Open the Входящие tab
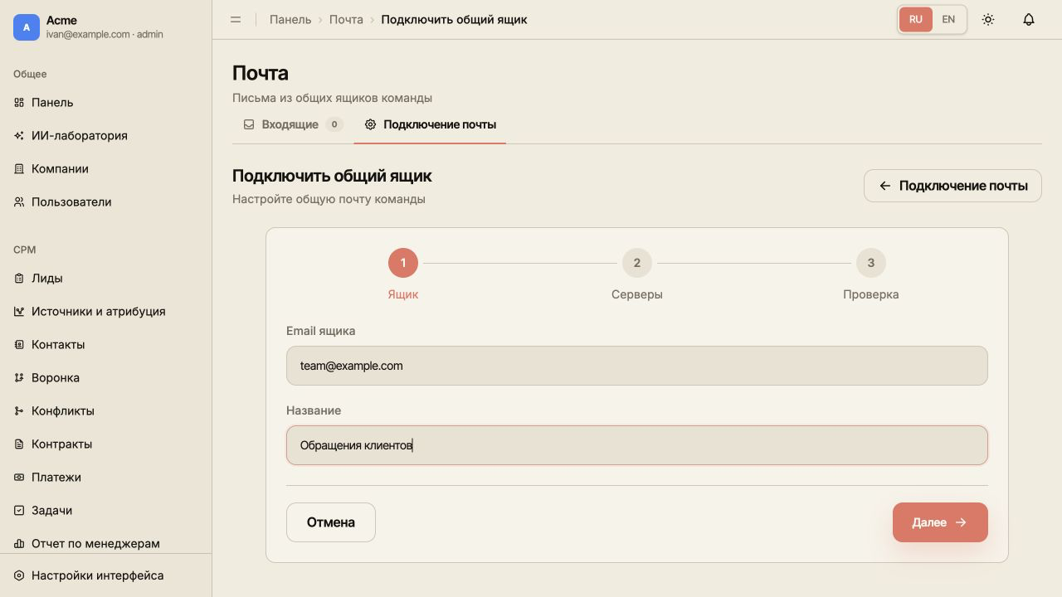 tap(293, 124)
